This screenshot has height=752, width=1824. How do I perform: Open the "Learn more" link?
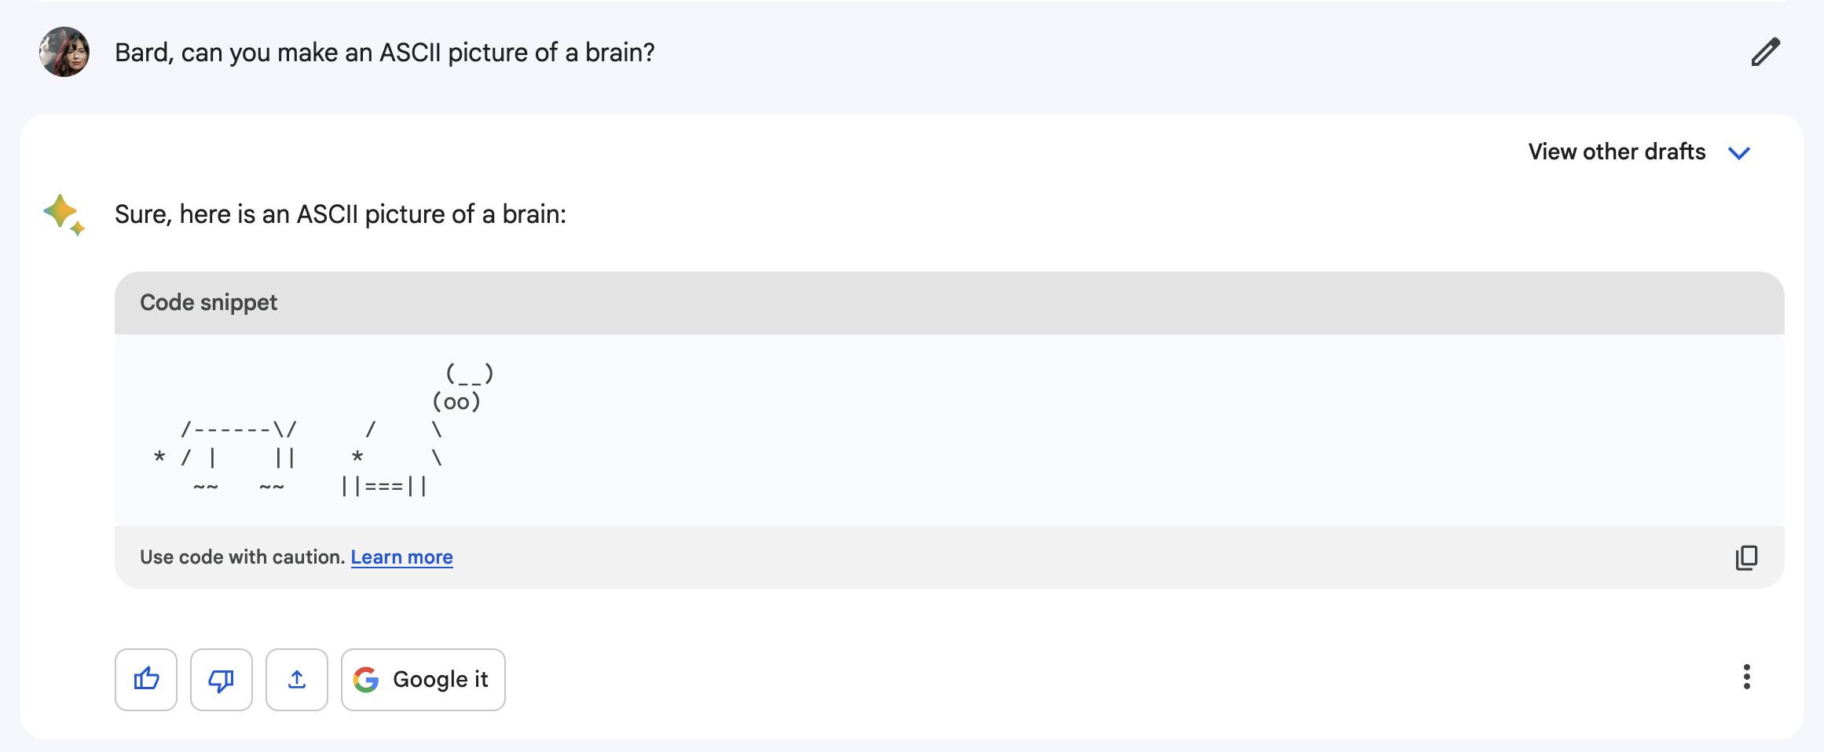point(401,557)
